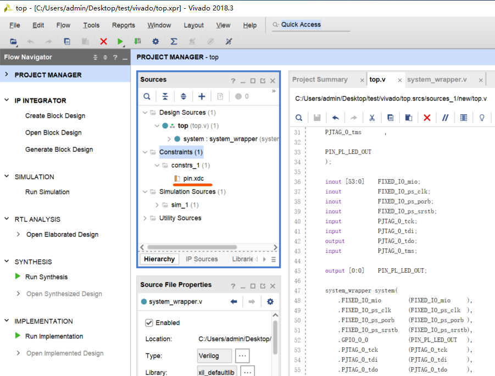Open Settings via the main toolbar gear

click(155, 41)
